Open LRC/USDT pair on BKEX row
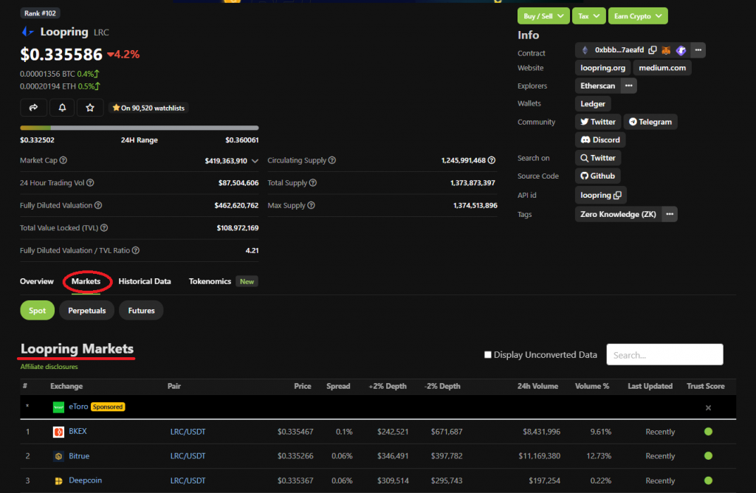Image resolution: width=756 pixels, height=493 pixels. (188, 432)
